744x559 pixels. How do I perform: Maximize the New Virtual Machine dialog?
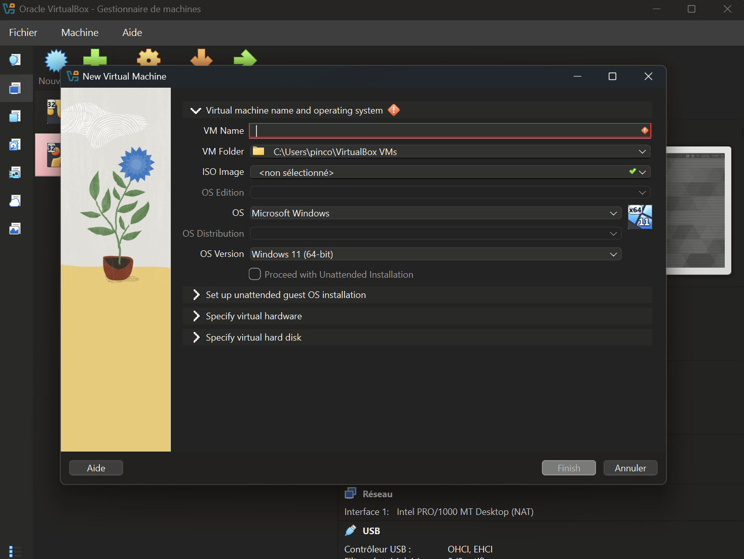[612, 76]
